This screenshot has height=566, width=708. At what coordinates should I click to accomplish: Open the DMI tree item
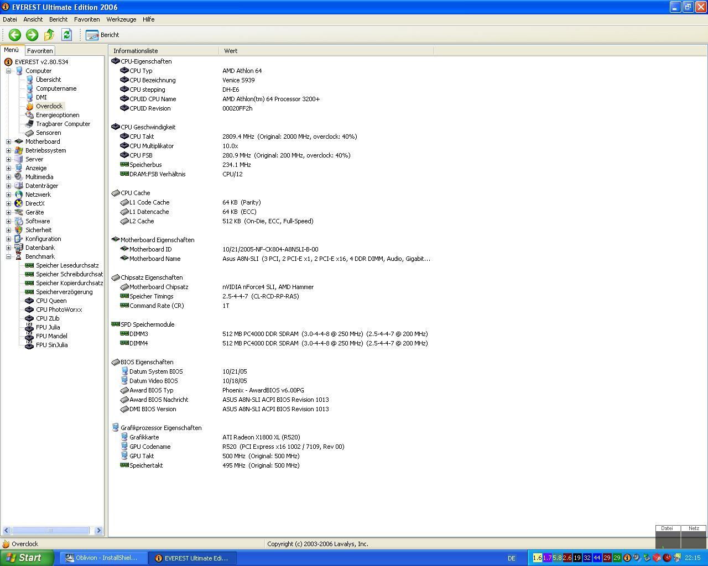click(41, 97)
